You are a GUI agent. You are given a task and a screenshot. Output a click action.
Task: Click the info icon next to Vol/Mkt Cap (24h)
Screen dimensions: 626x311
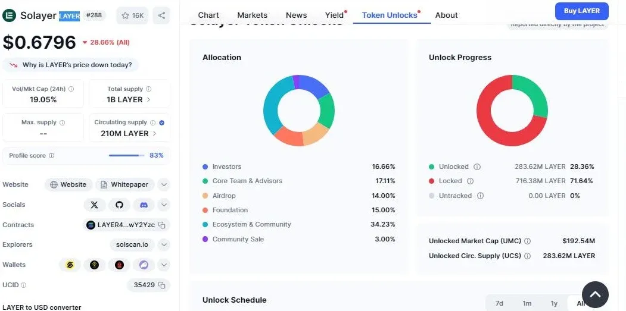(x=71, y=89)
